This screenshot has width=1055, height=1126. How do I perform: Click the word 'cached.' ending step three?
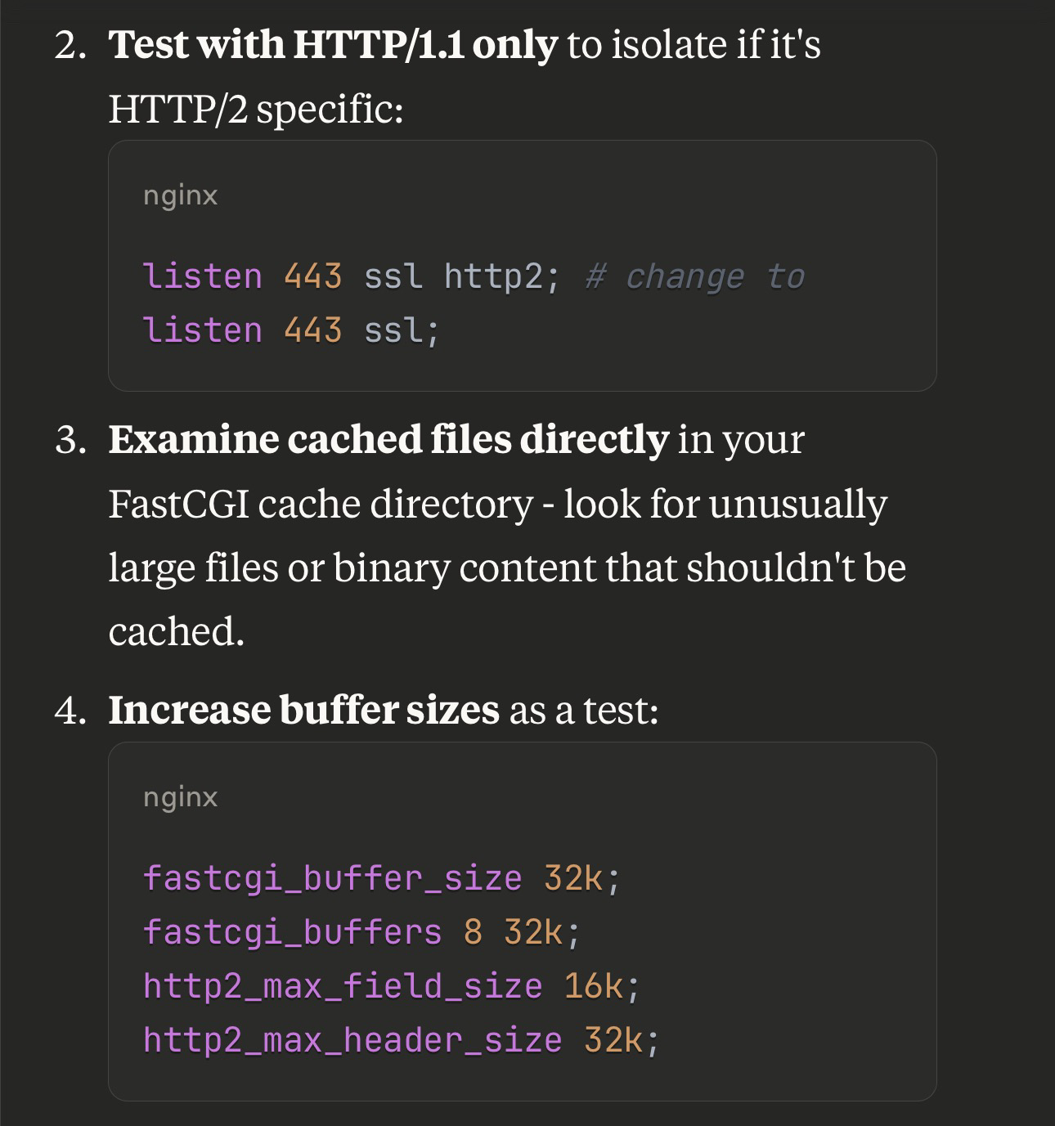click(177, 631)
